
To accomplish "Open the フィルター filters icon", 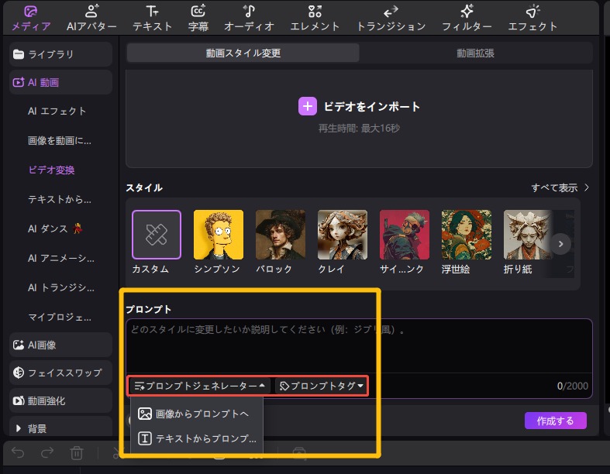I will tap(467, 12).
